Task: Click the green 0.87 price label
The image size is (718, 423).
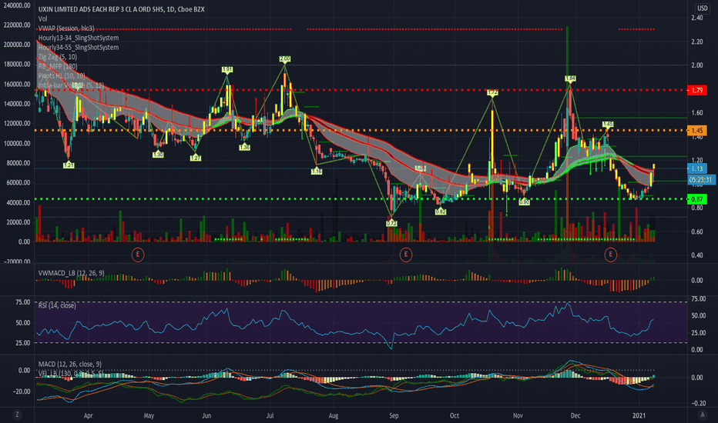Action: pos(697,199)
